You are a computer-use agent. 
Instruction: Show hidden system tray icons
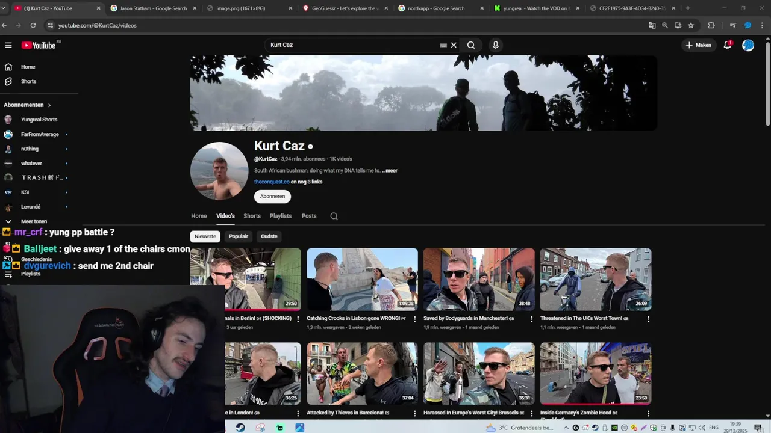click(566, 428)
